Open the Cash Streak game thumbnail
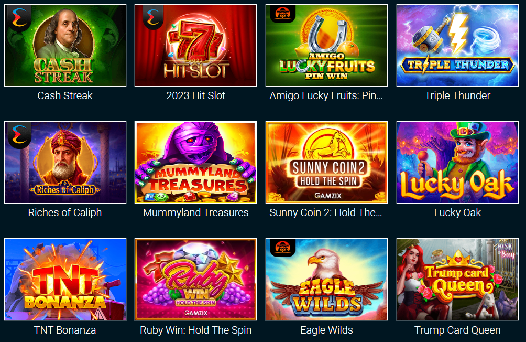Image resolution: width=526 pixels, height=342 pixels. click(x=65, y=45)
